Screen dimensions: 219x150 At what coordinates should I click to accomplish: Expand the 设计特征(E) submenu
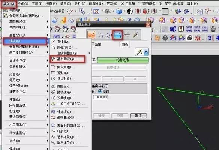26,60
